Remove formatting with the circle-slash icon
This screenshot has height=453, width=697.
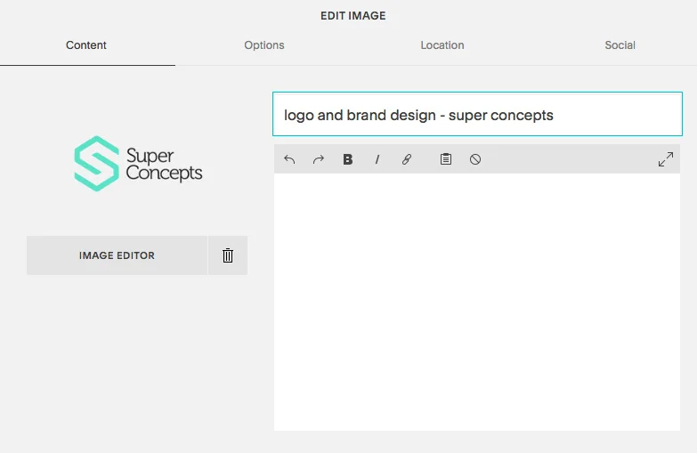(475, 159)
